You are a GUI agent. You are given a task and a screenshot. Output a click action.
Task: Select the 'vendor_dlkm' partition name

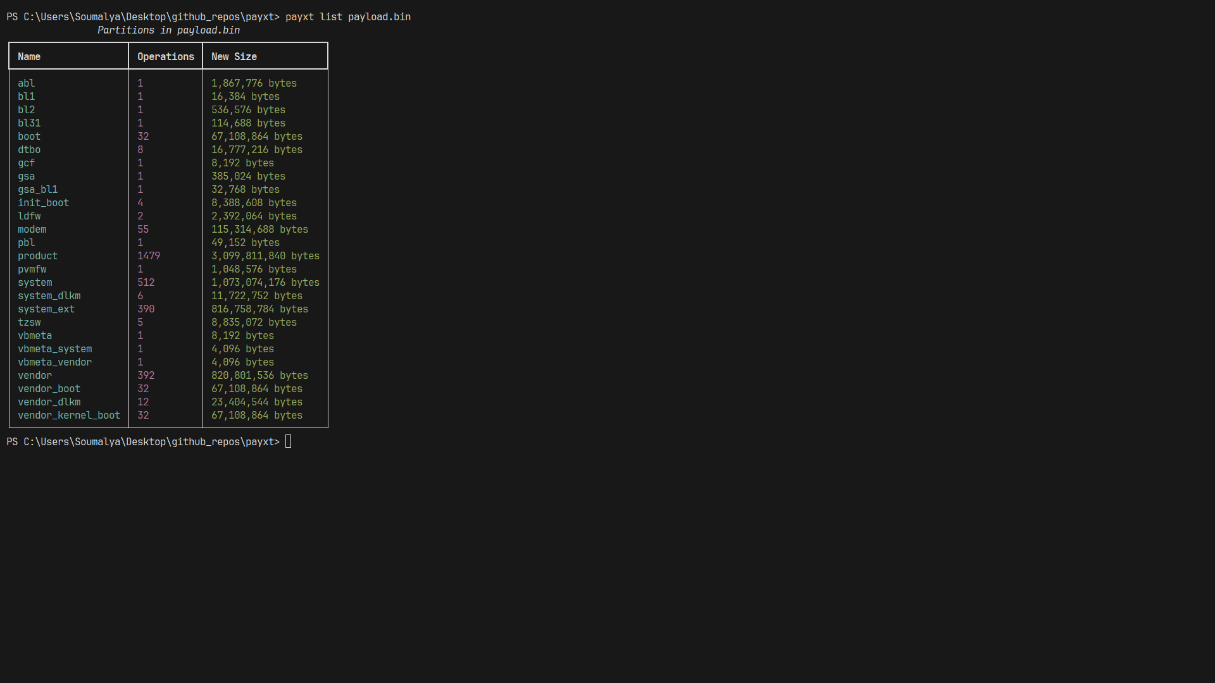coord(49,402)
